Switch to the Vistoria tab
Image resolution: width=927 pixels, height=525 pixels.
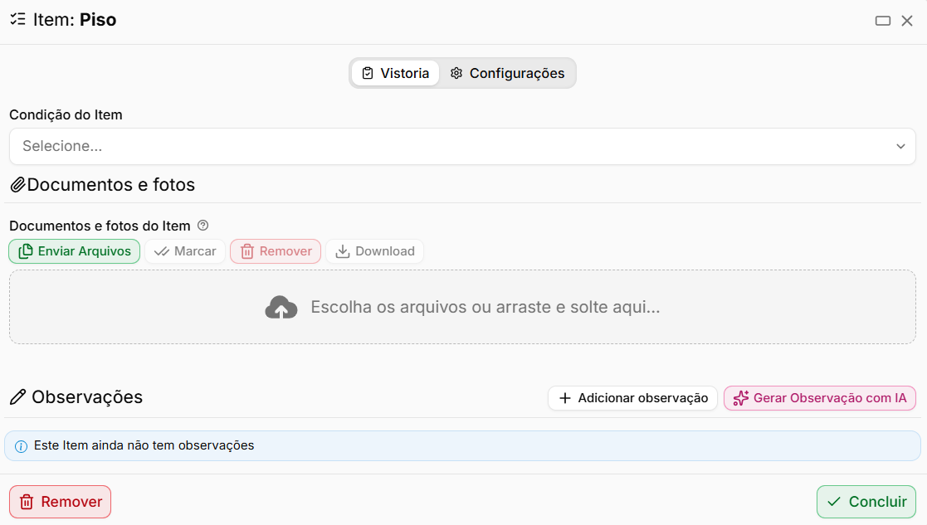[395, 73]
